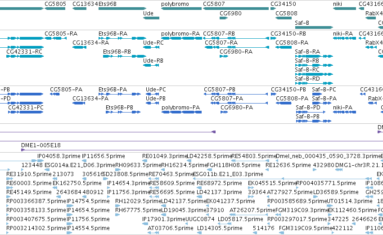The width and height of the screenshot is (383, 235).
Task: Click the DME1-005E18 clone label
Action: coord(41,145)
